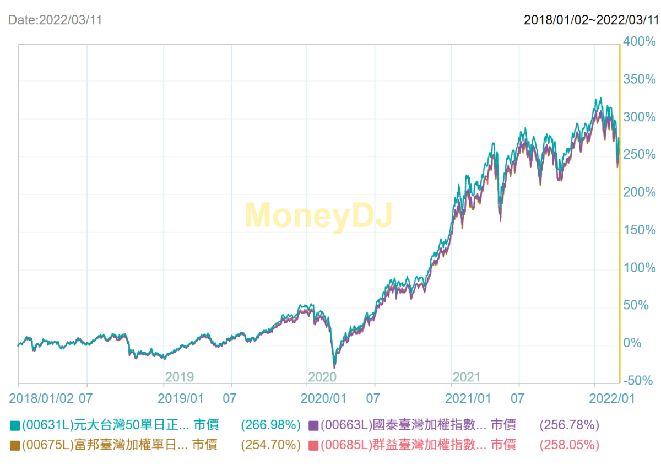The width and height of the screenshot is (661, 470).
Task: Click the (254.70%) return value
Action: (271, 445)
